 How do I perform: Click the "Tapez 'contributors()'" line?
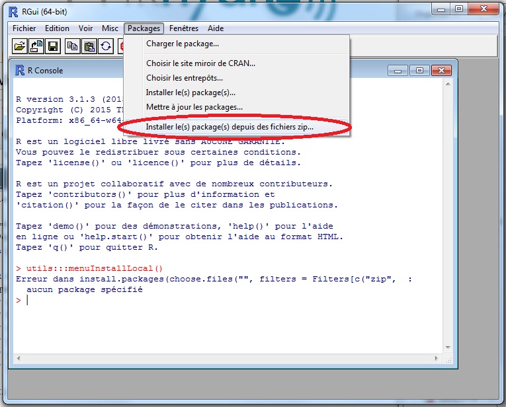coord(146,195)
